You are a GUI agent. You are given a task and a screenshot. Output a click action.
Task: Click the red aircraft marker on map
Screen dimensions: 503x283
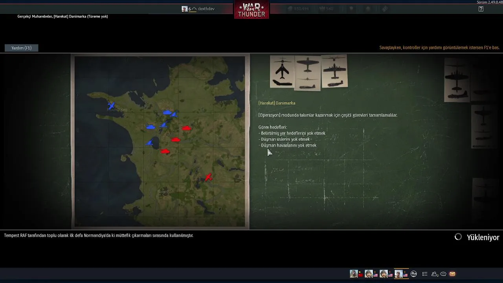(208, 178)
